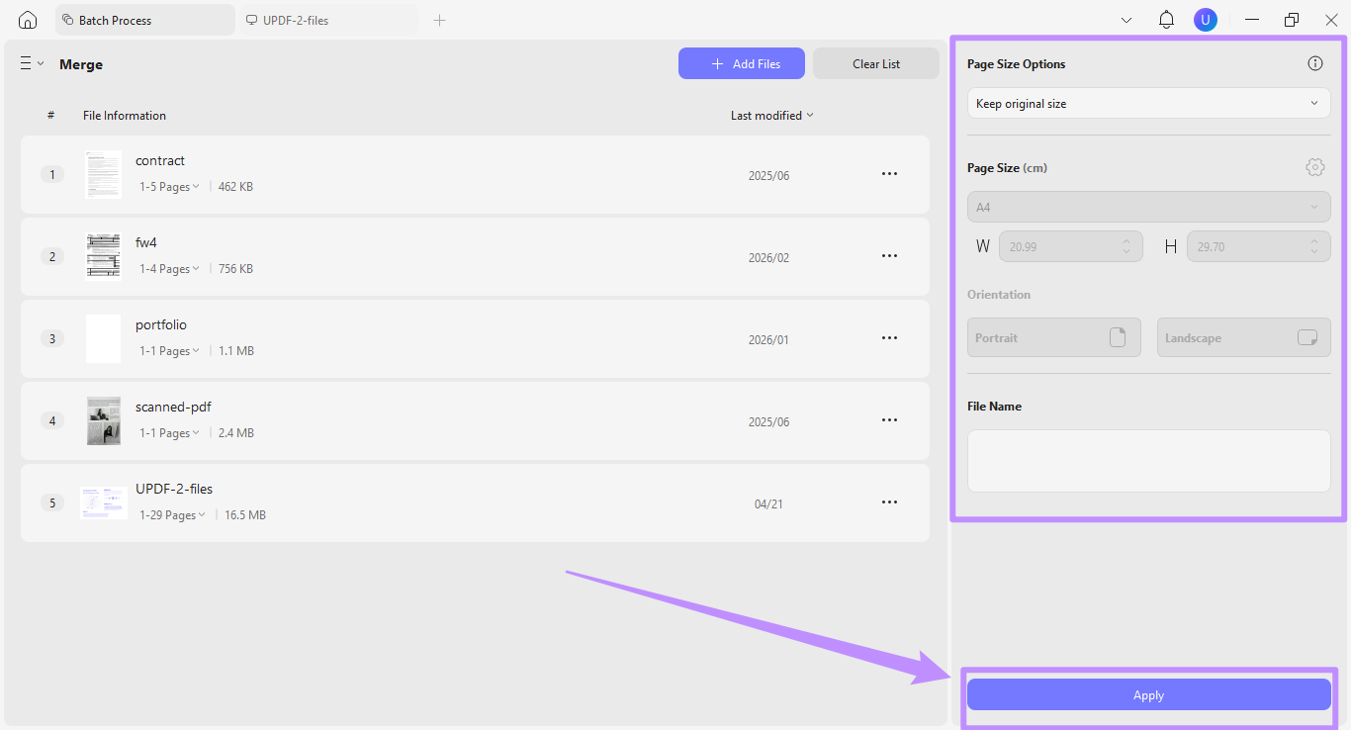The image size is (1351, 730).
Task: Click row number 3 badge
Action: [x=52, y=338]
